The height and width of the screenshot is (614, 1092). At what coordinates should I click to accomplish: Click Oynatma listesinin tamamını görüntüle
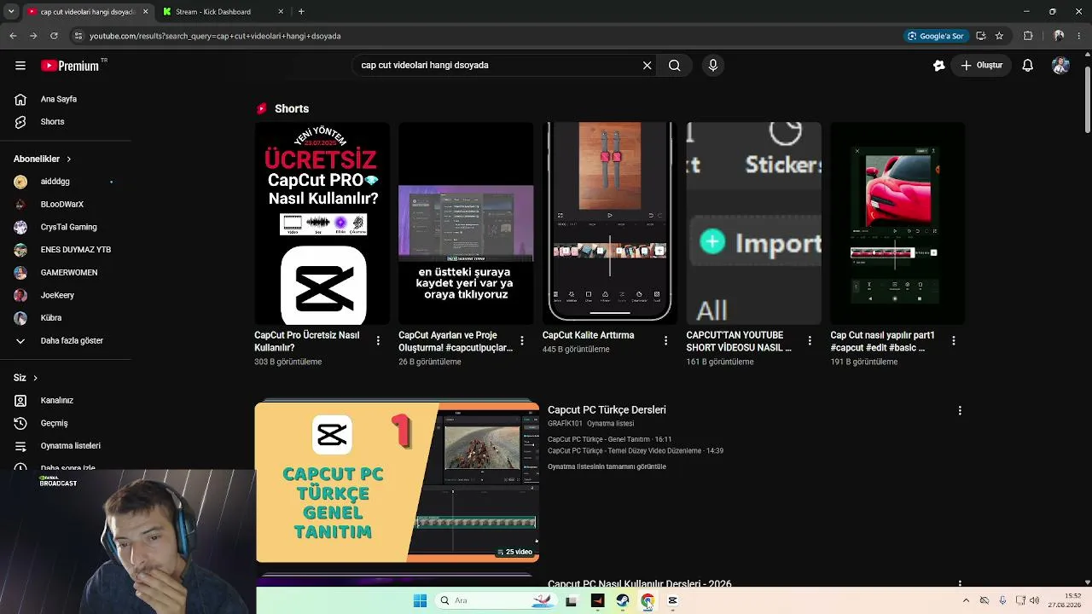[x=607, y=467]
